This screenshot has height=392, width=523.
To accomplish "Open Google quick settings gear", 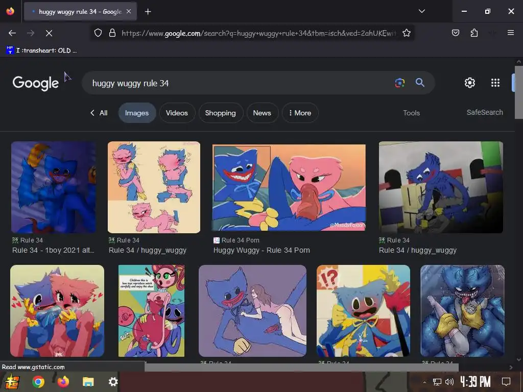I will [470, 83].
